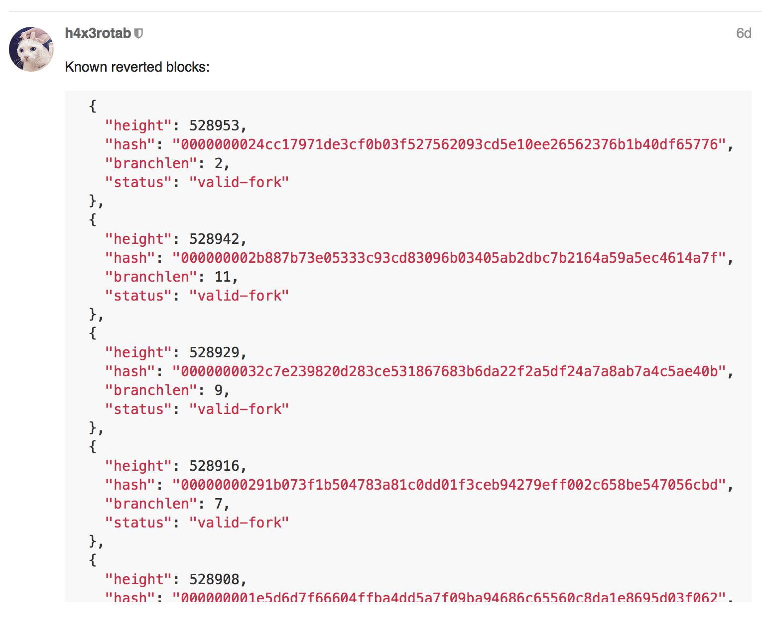The image size is (762, 628).
Task: Click the h4x3rotab username link
Action: pyautogui.click(x=98, y=33)
